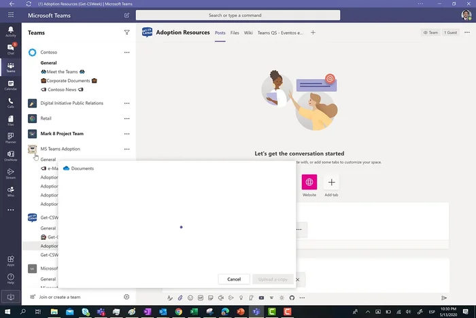The width and height of the screenshot is (476, 318).
Task: Open Planner in the sidebar
Action: pos(11,138)
